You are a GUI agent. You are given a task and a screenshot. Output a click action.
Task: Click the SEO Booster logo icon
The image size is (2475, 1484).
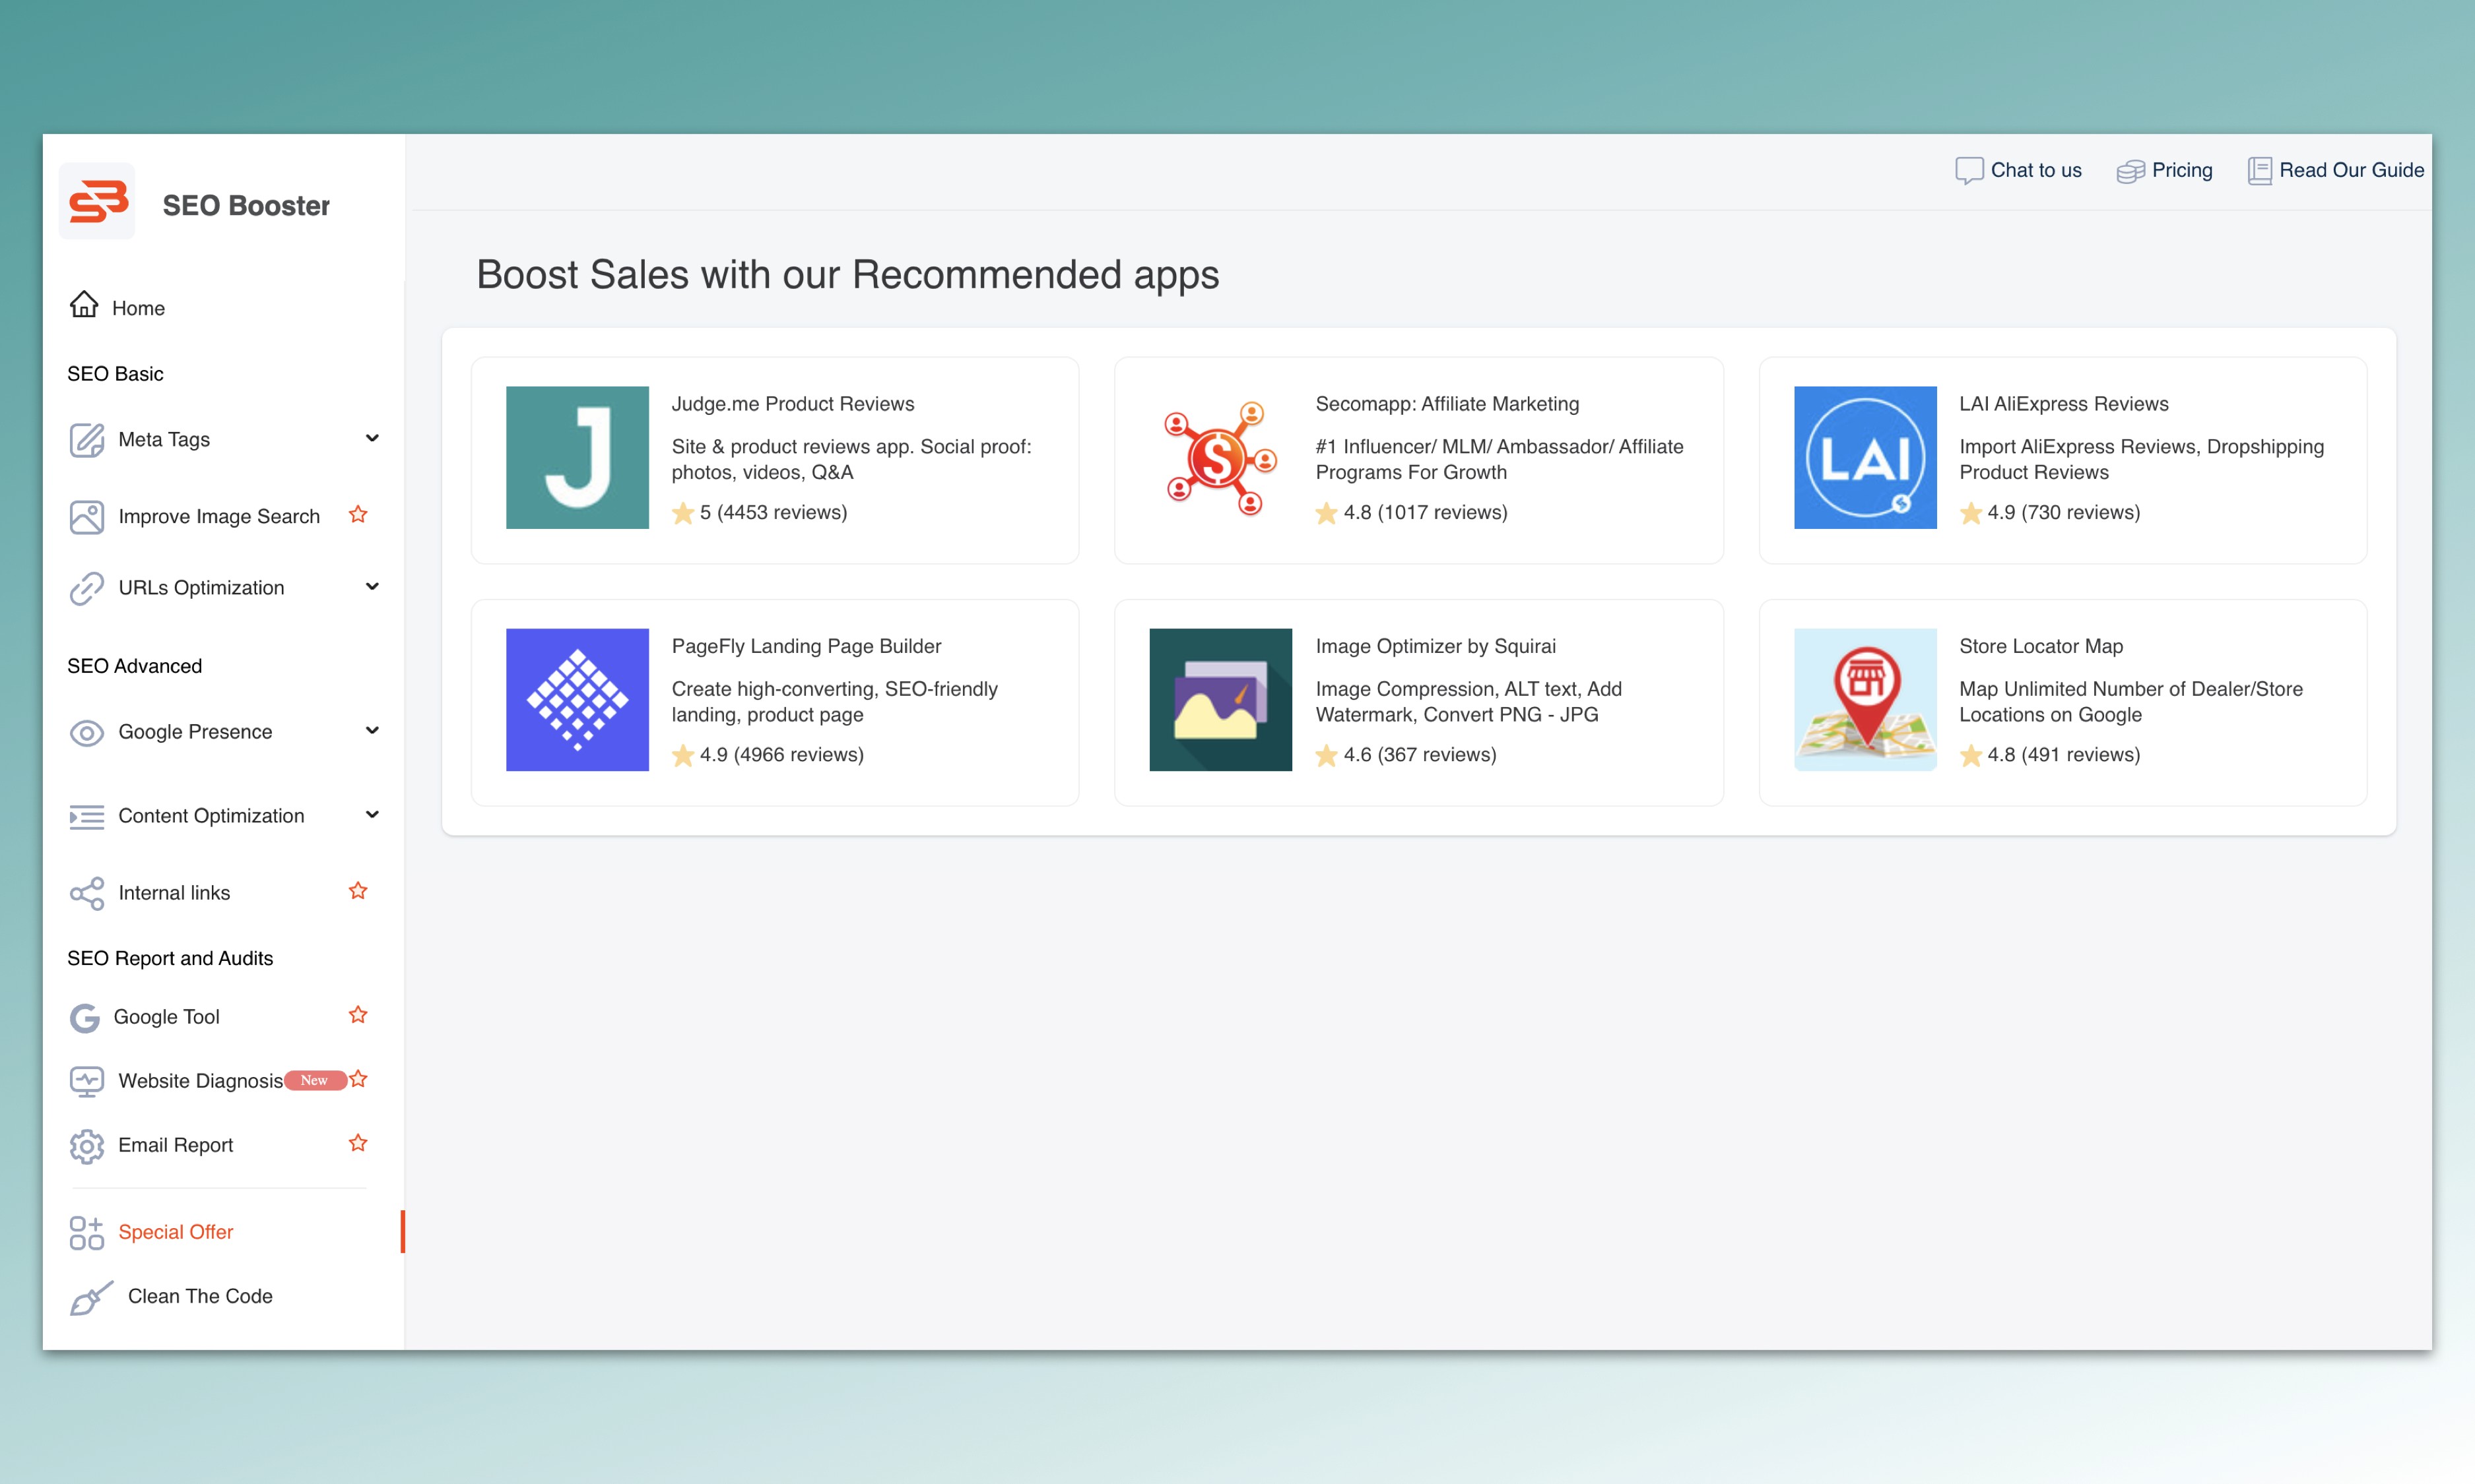point(97,202)
